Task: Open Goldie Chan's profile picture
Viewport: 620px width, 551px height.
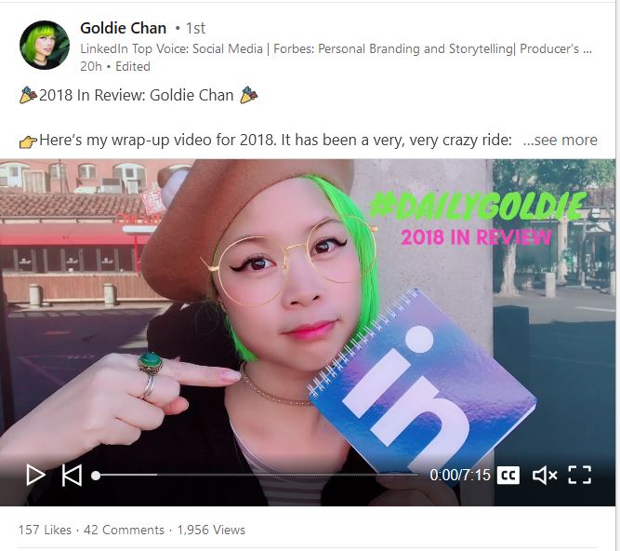Action: (45, 45)
